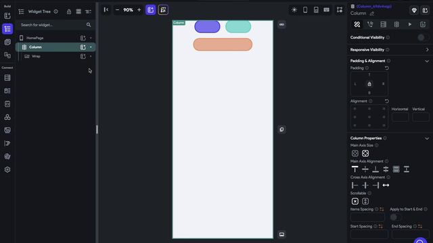Reset alignment values
Viewport: 433px width, 243px height.
[x=387, y=101]
